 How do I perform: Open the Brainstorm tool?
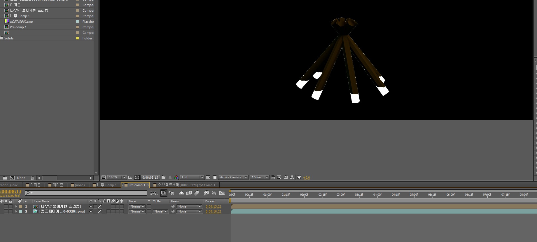coord(206,193)
